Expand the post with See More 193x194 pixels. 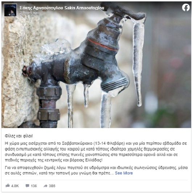(124, 173)
